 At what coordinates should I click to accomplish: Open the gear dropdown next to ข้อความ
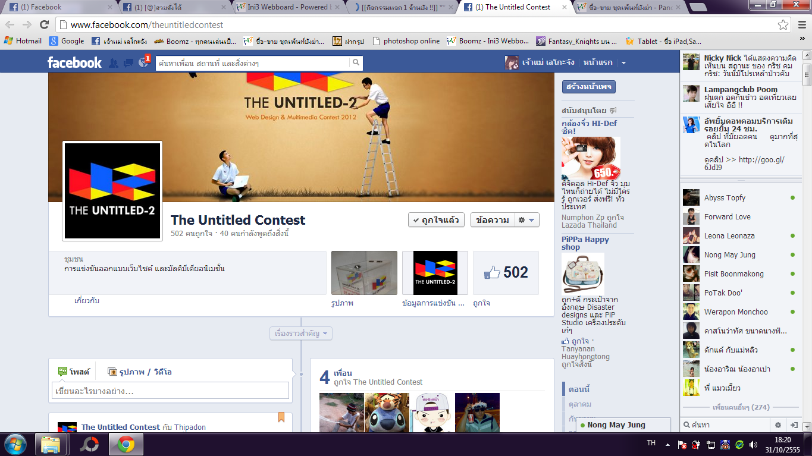(526, 220)
